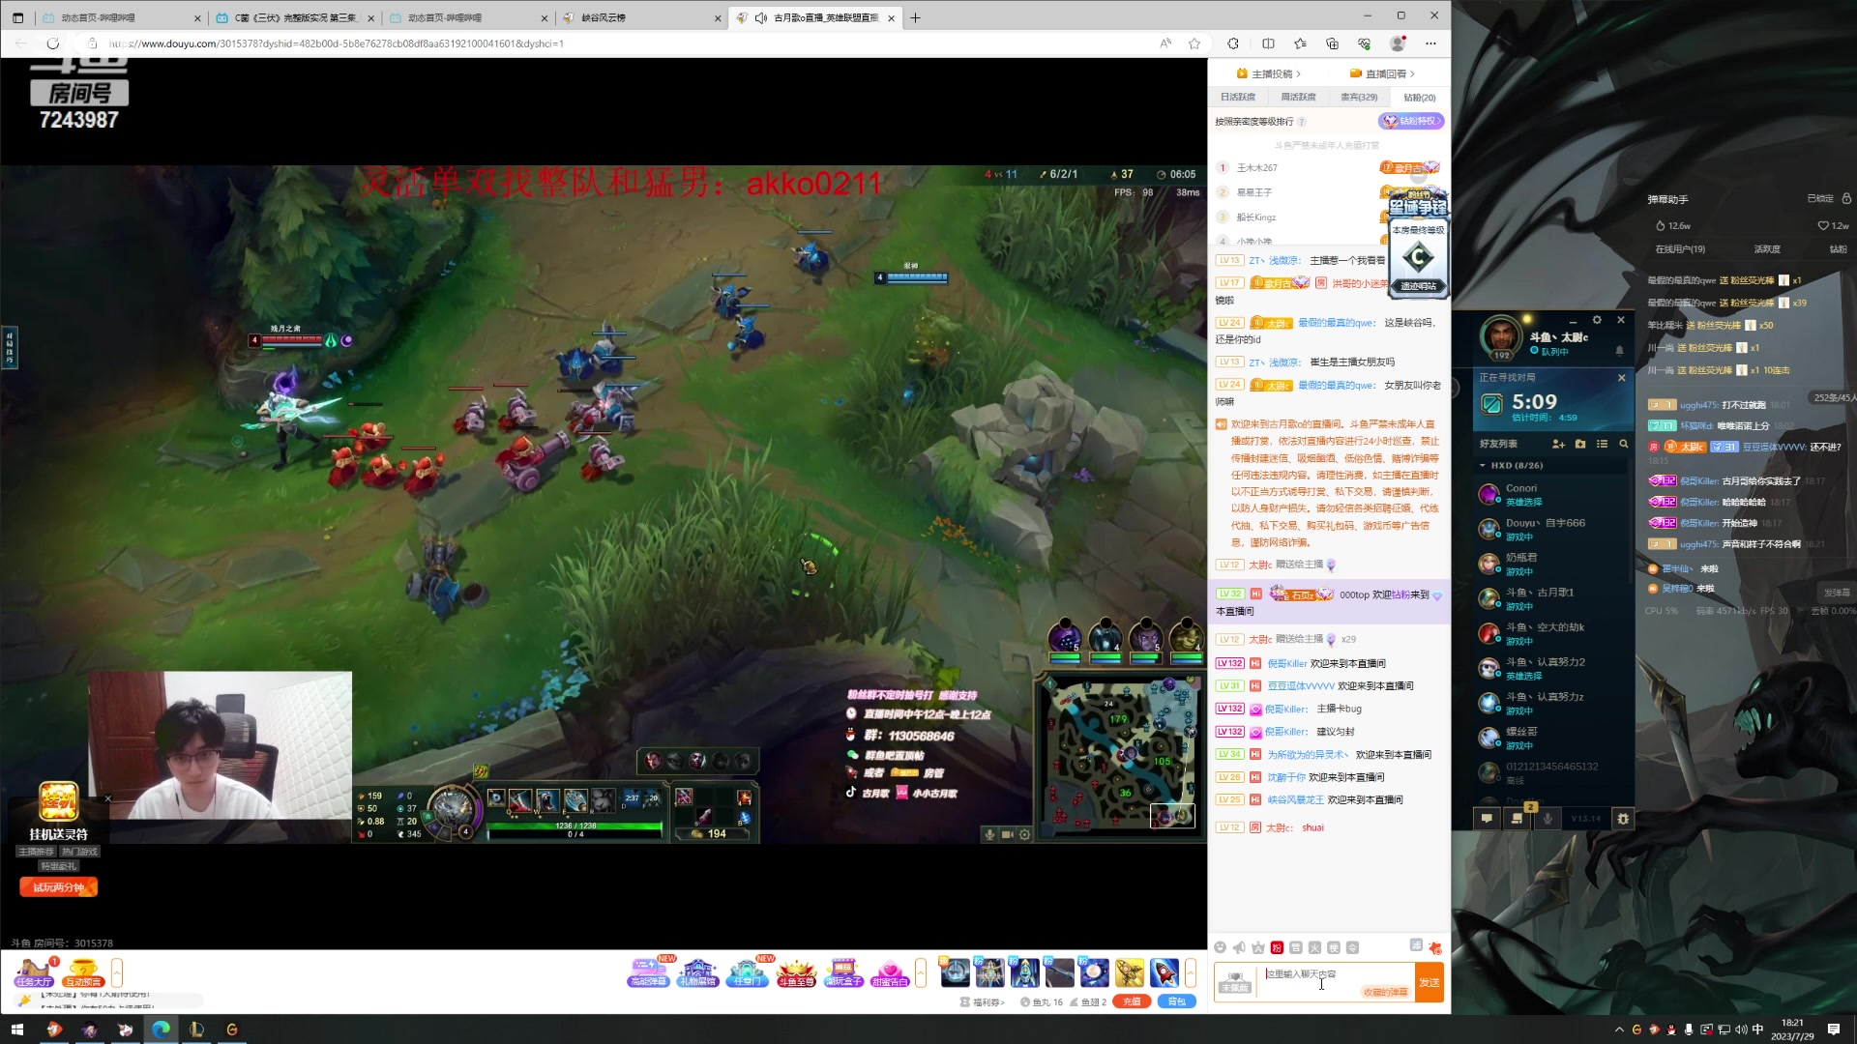Viewport: 1857px width, 1044px height.
Task: Open the new tab plus button
Action: [915, 17]
